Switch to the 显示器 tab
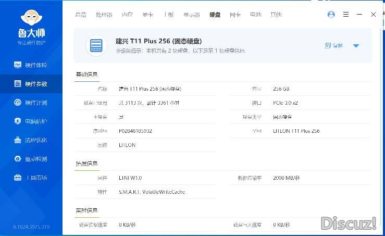 [192, 15]
